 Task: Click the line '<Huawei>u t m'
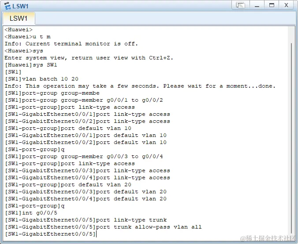28,37
